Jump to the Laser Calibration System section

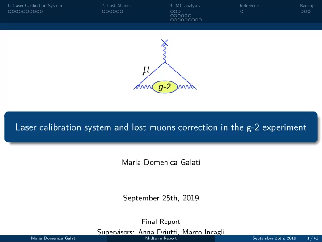(35, 6)
